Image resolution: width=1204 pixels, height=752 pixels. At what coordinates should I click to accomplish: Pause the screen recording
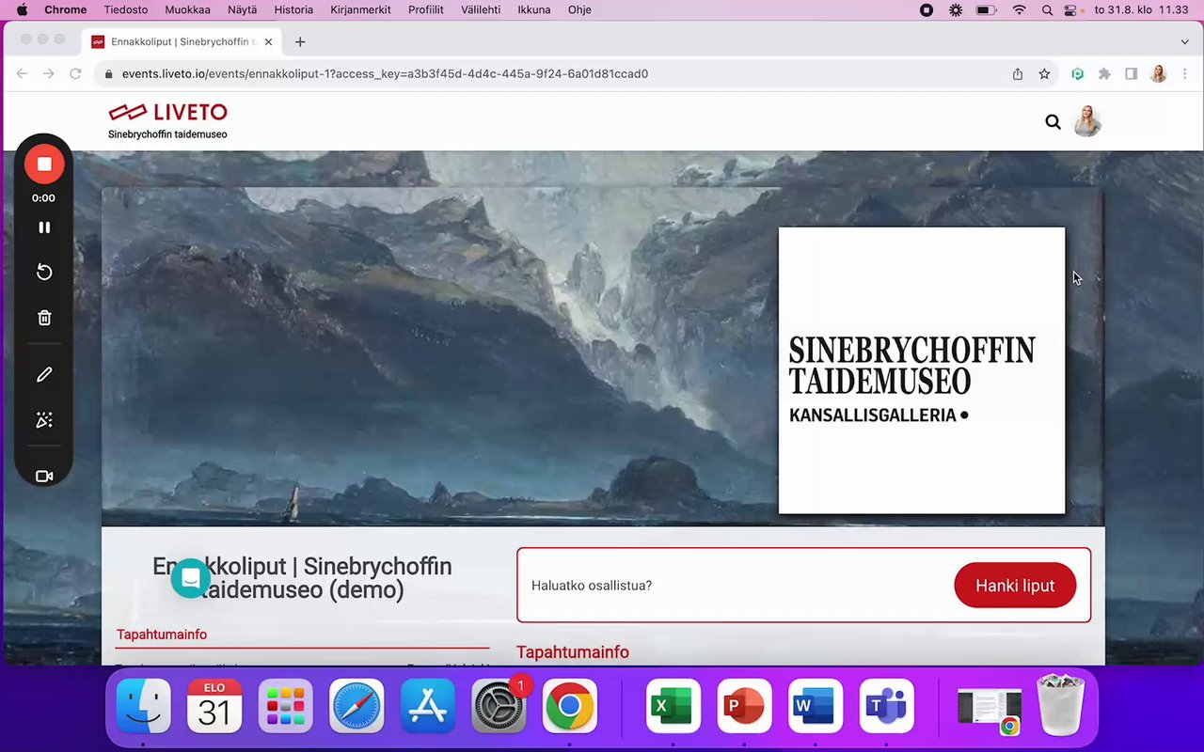44,227
